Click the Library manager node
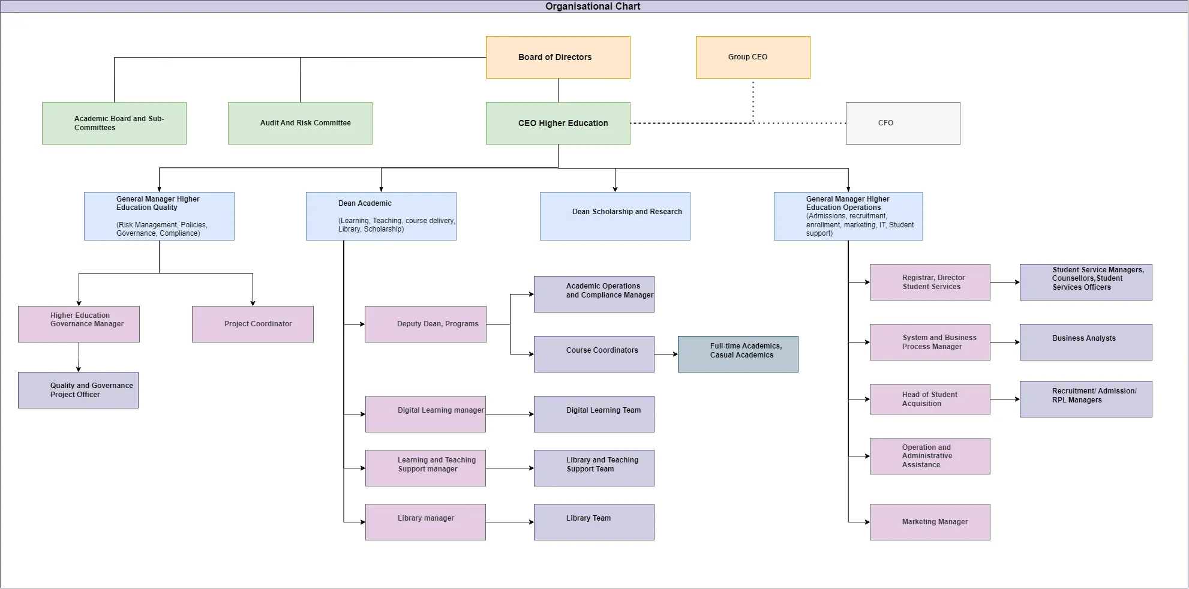 click(425, 522)
